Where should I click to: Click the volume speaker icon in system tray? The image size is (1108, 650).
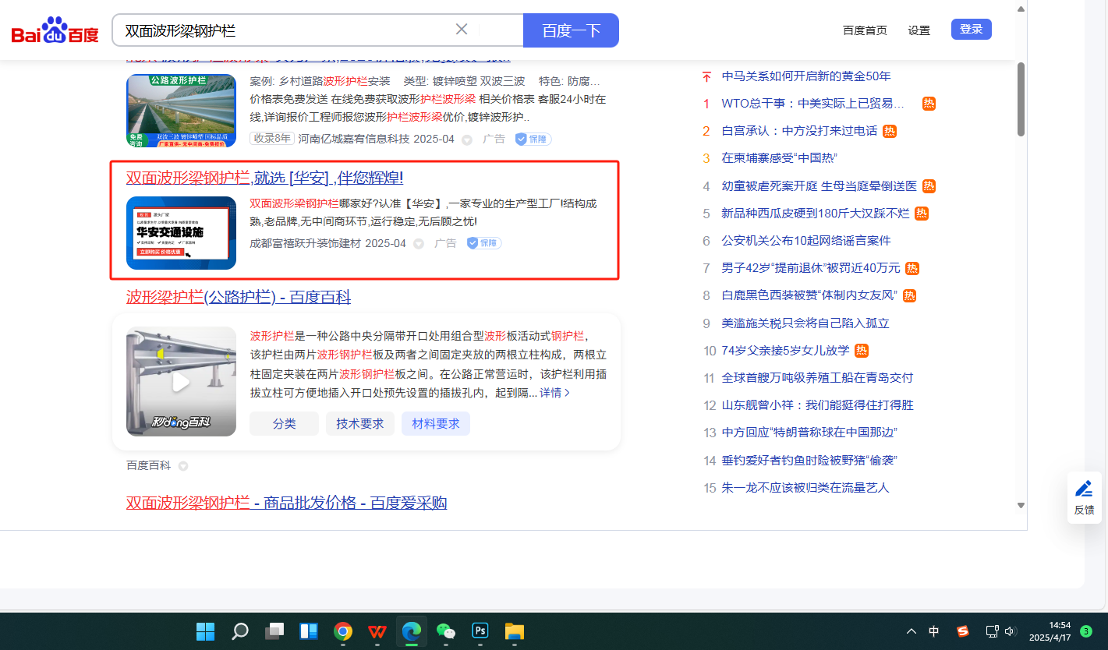pyautogui.click(x=1011, y=631)
